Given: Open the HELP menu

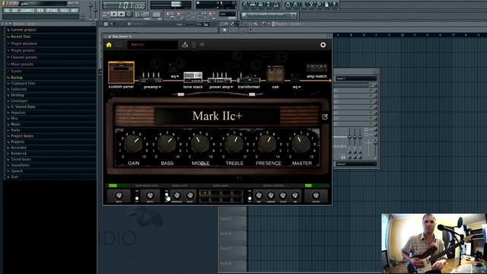Looking at the screenshot, I should pyautogui.click(x=75, y=11).
